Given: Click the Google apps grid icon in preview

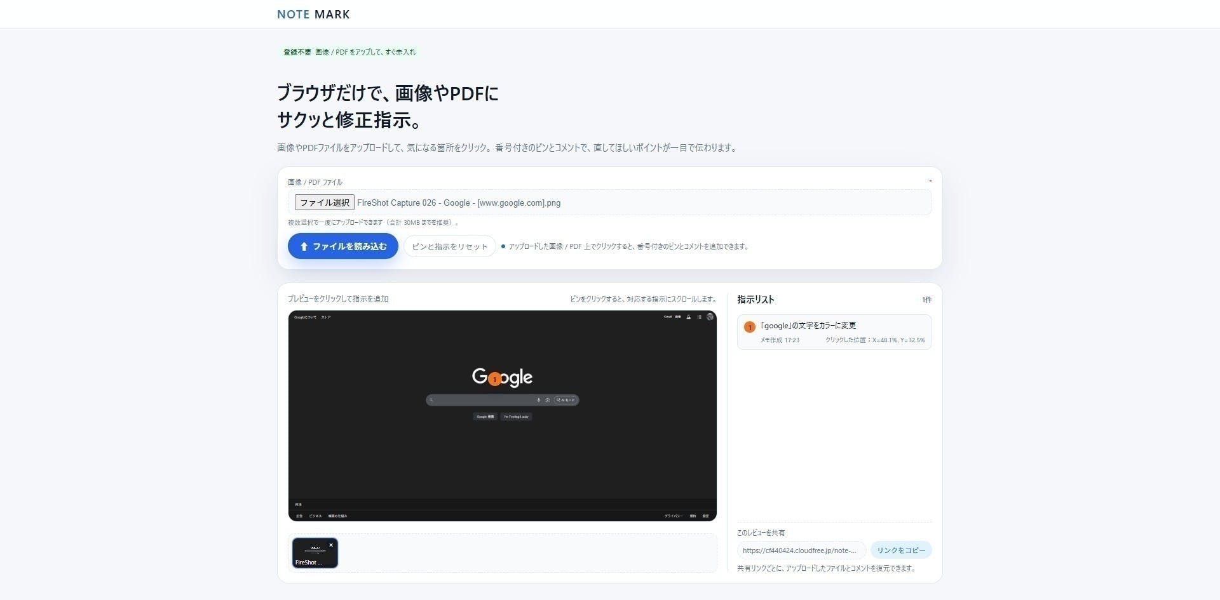Looking at the screenshot, I should point(700,317).
